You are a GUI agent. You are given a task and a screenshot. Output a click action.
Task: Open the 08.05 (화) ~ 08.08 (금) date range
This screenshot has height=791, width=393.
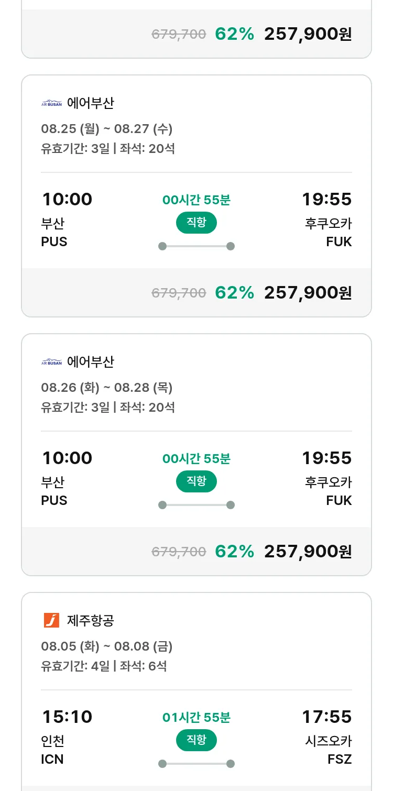pyautogui.click(x=107, y=646)
